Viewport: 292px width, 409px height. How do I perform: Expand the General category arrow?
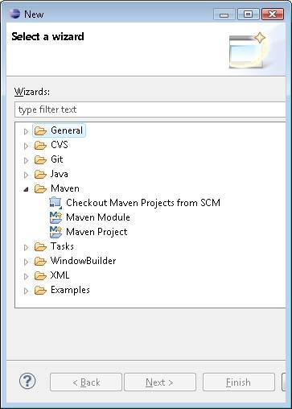click(26, 131)
